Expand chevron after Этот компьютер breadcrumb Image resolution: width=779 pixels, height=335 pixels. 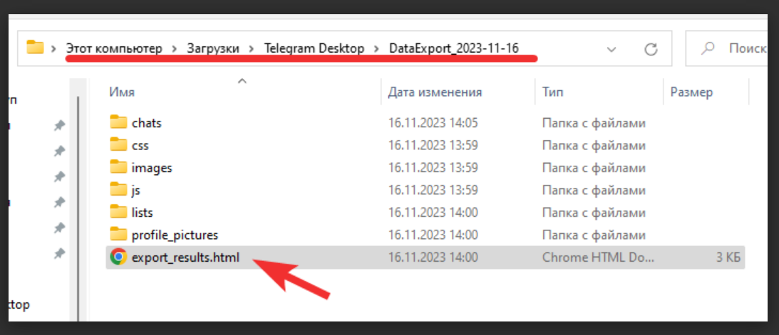pyautogui.click(x=175, y=48)
